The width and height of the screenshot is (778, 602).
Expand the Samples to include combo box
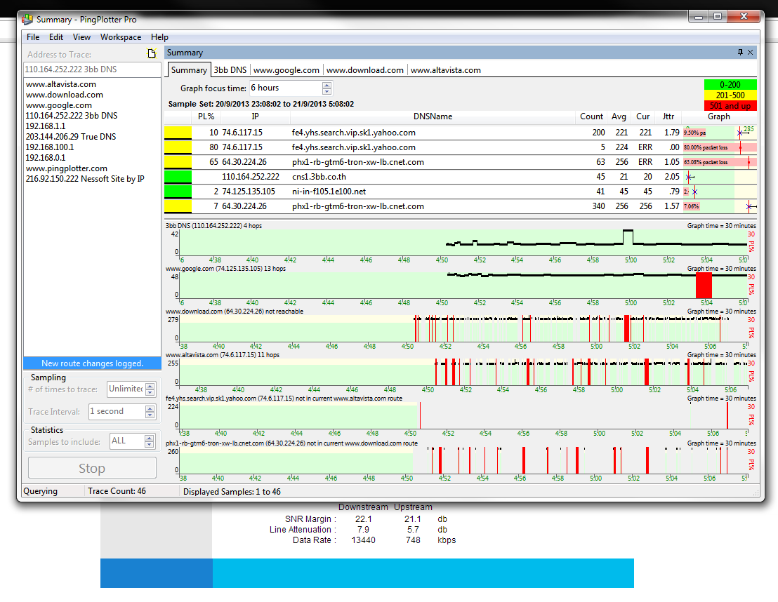click(149, 441)
